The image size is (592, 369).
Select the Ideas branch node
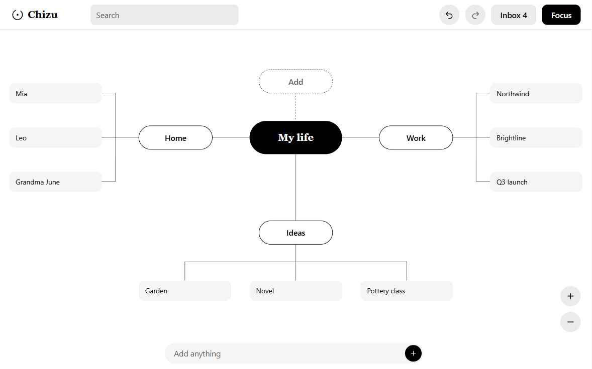295,233
